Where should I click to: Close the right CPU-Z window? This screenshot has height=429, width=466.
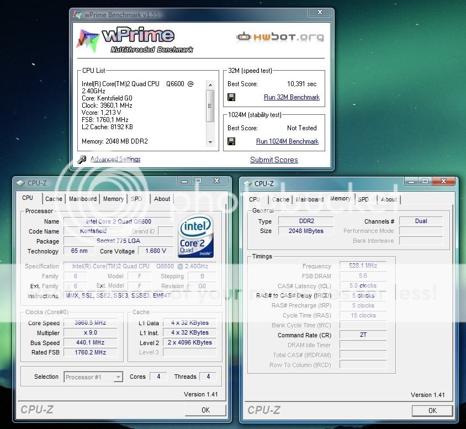pyautogui.click(x=444, y=181)
